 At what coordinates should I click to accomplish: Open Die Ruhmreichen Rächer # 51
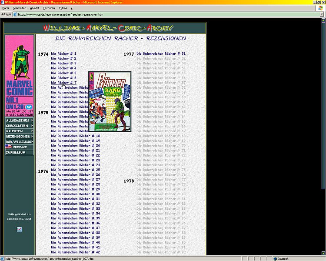[x=161, y=54]
